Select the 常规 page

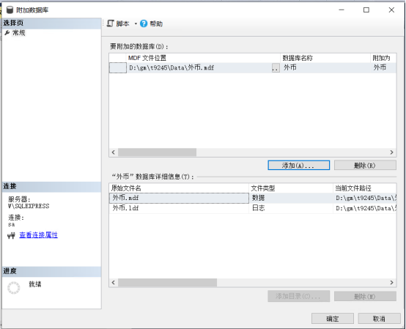[19, 33]
